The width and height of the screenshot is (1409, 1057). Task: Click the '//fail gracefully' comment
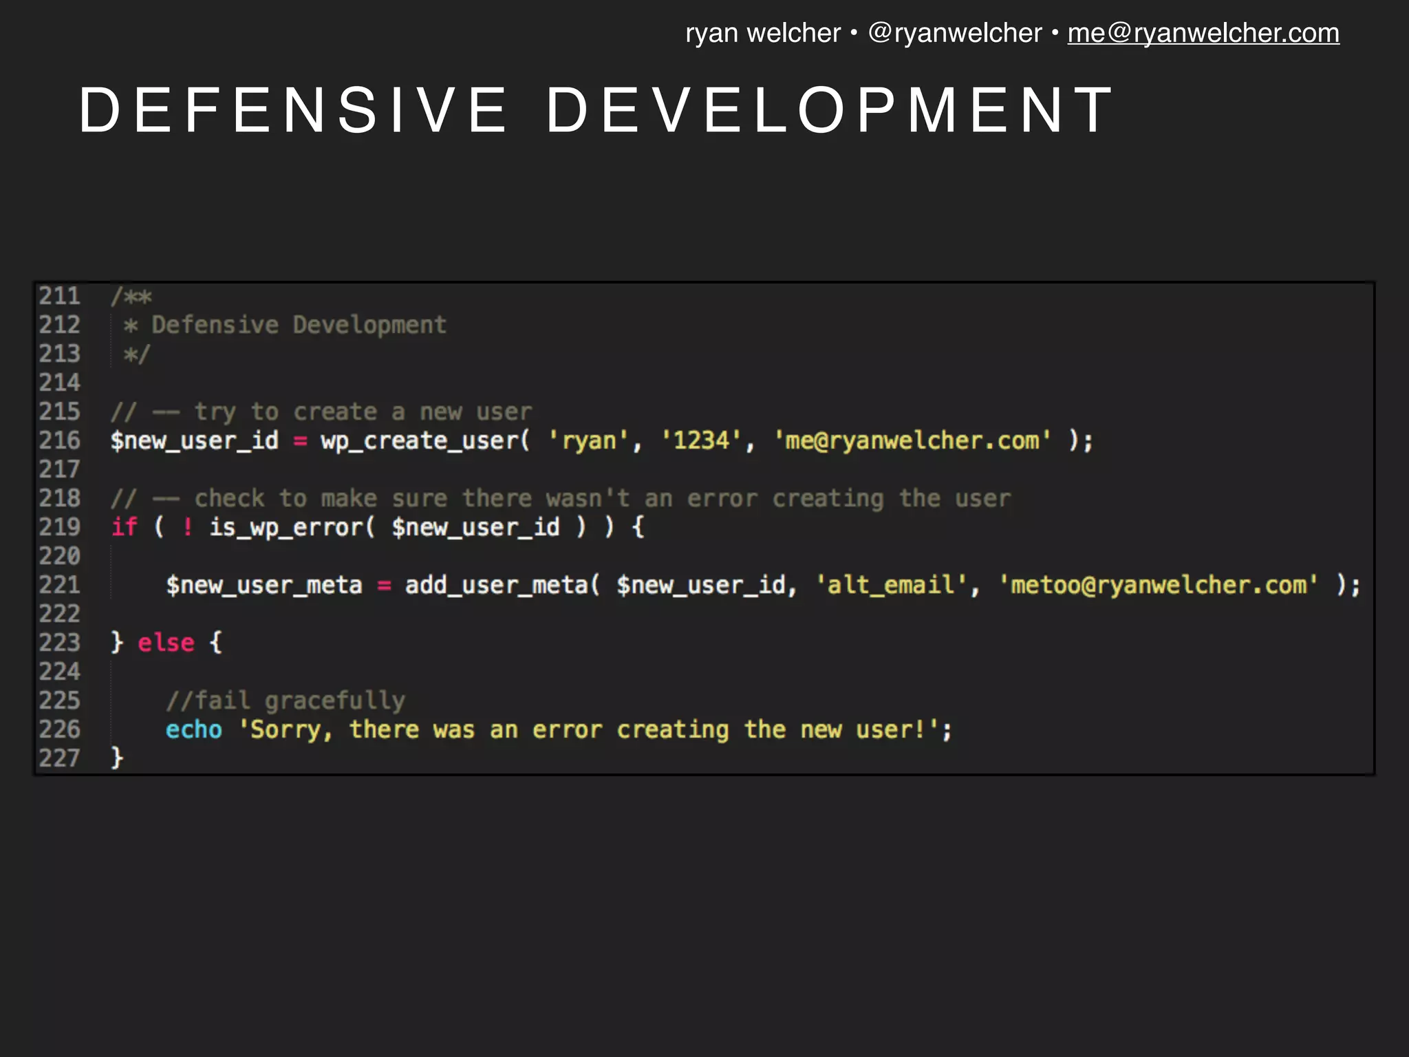click(286, 701)
